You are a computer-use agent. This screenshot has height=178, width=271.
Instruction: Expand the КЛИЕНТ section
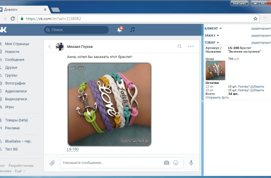coord(213,28)
